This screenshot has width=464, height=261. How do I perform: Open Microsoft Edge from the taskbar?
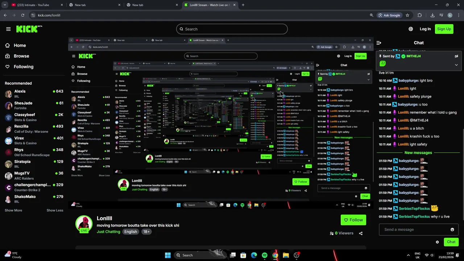click(254, 255)
